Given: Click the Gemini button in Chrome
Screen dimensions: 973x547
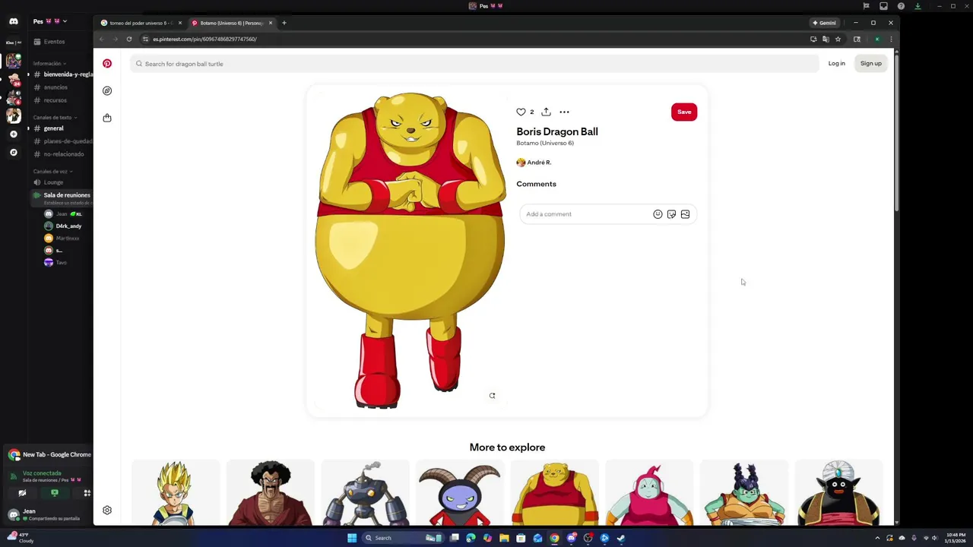Looking at the screenshot, I should point(824,23).
